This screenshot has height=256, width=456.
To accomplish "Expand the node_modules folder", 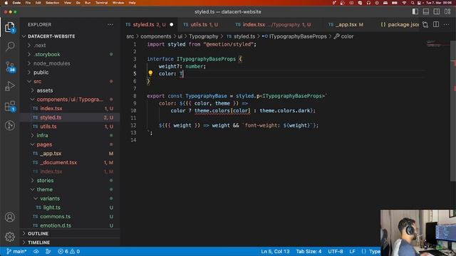I will 51,63.
